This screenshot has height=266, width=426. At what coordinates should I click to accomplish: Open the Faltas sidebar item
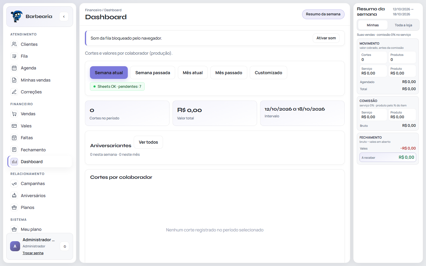tap(40, 138)
